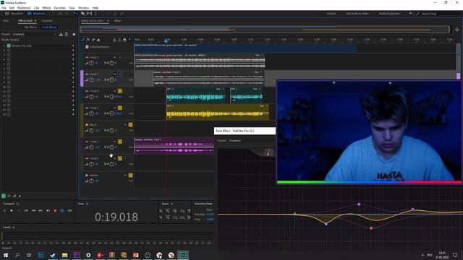The height and width of the screenshot is (260, 463).
Task: Open the Effects Rack Presets dropdown
Action: coord(35,34)
